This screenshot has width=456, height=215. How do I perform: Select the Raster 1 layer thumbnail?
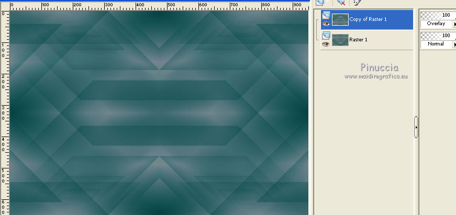[x=340, y=40]
